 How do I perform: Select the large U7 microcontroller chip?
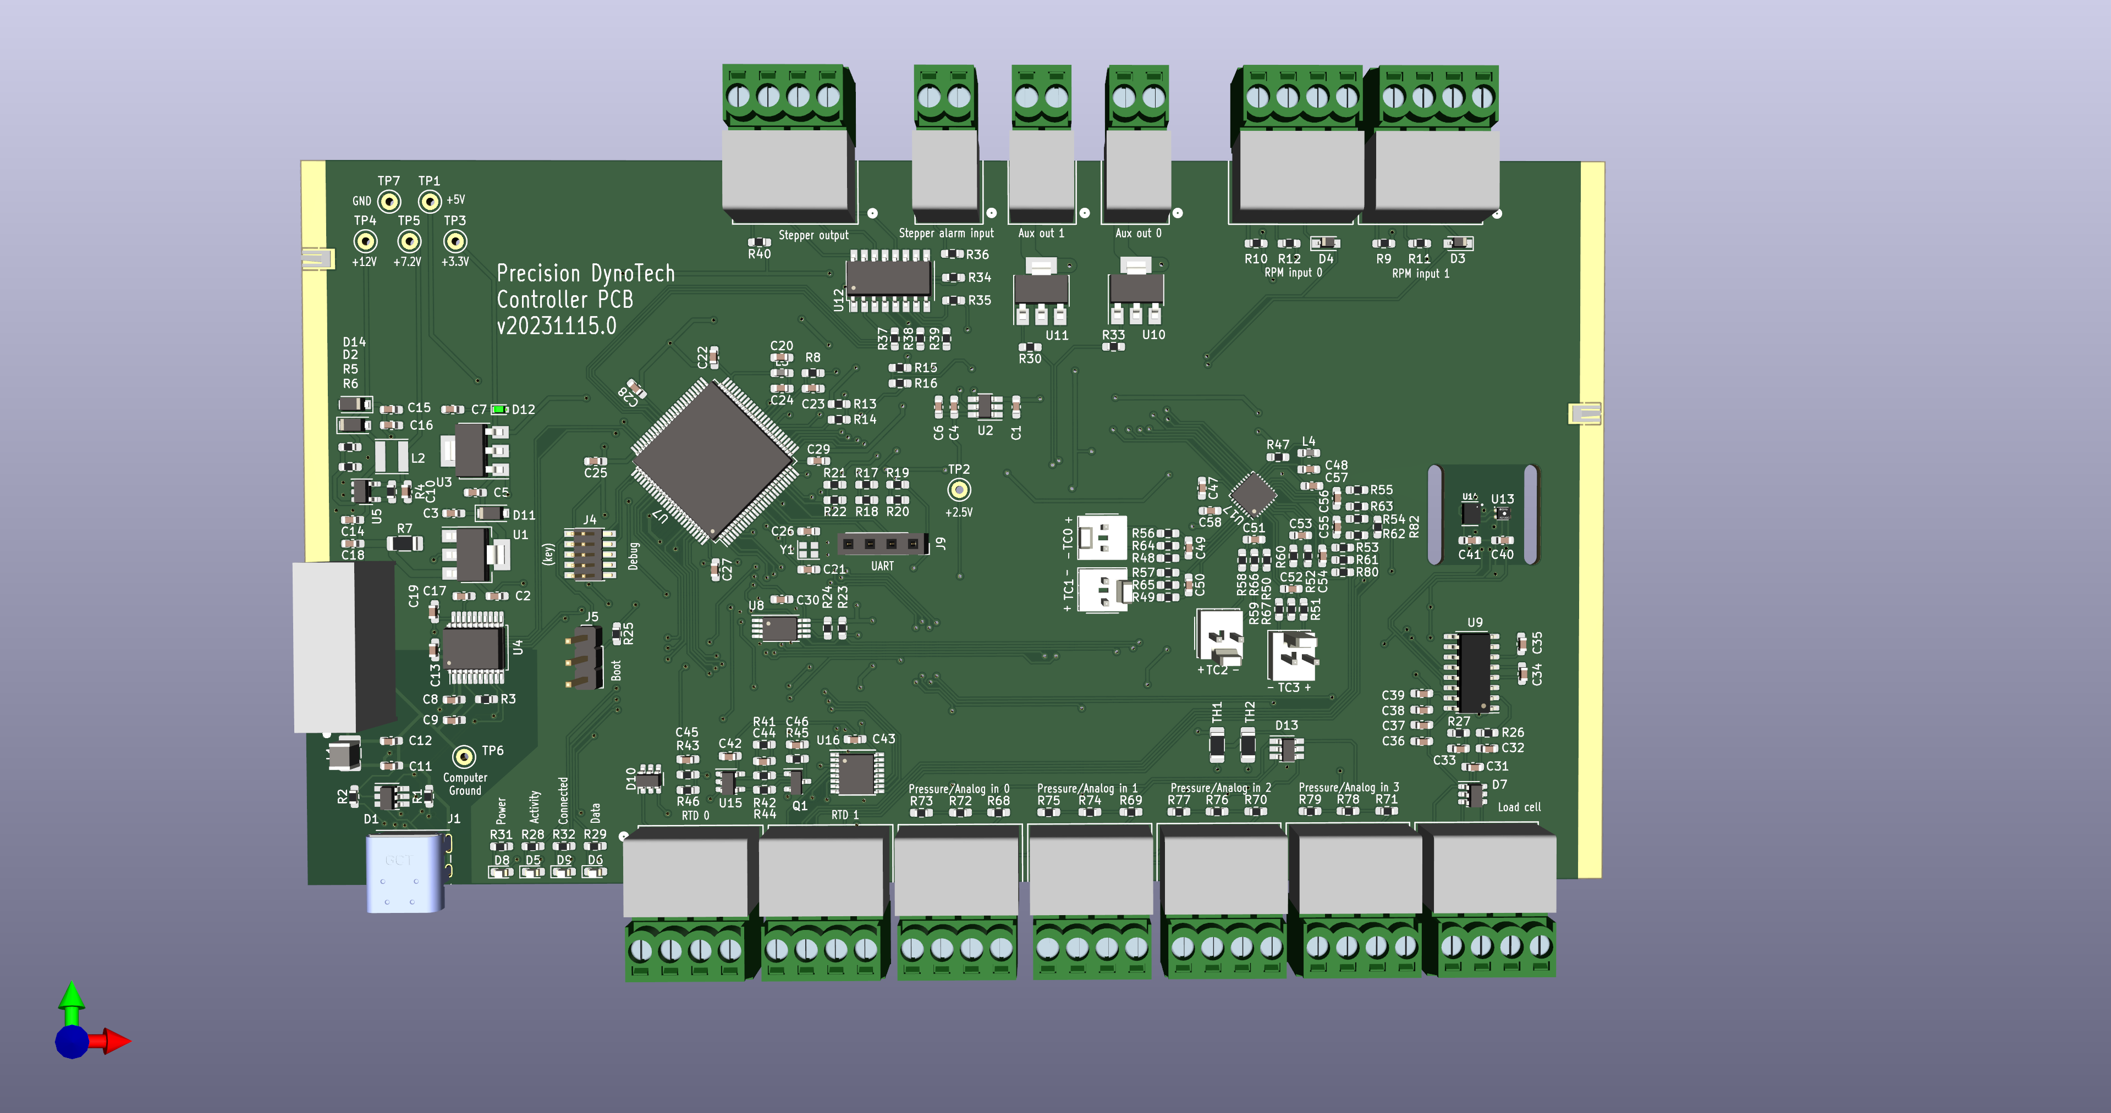coord(714,461)
